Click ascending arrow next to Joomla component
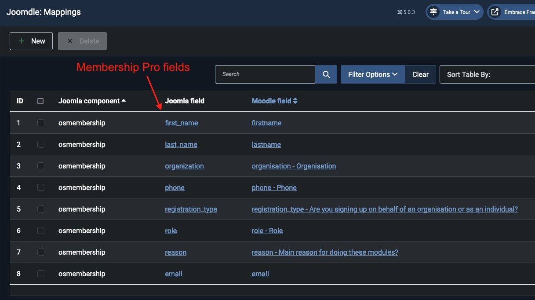The width and height of the screenshot is (535, 300). coord(124,101)
